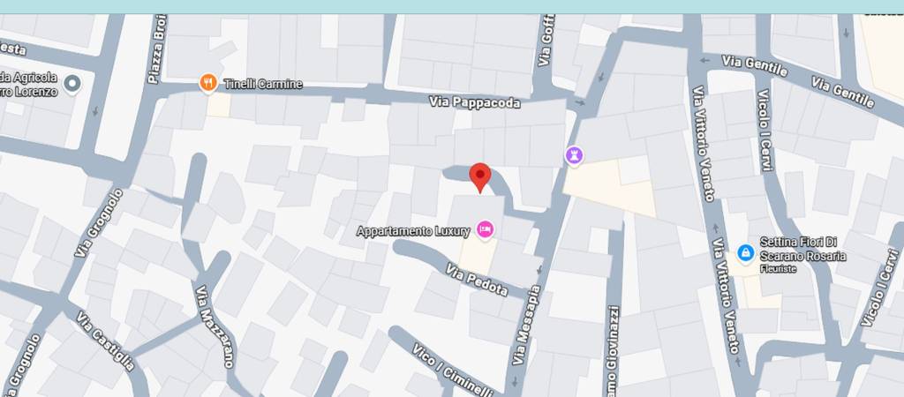Click the purple chess-rook landmark icon

[x=574, y=155]
